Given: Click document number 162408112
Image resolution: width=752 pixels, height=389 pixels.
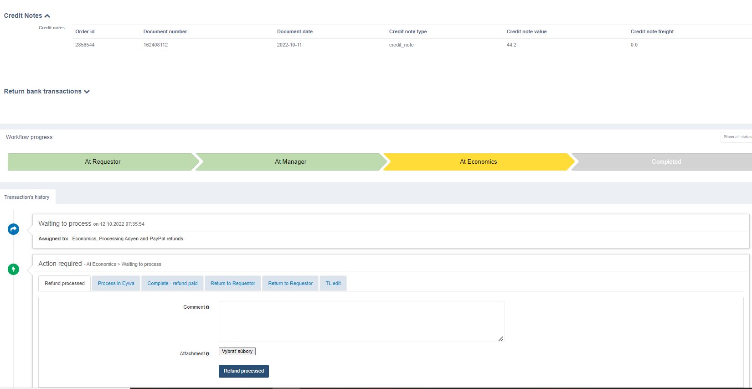Looking at the screenshot, I should 155,45.
